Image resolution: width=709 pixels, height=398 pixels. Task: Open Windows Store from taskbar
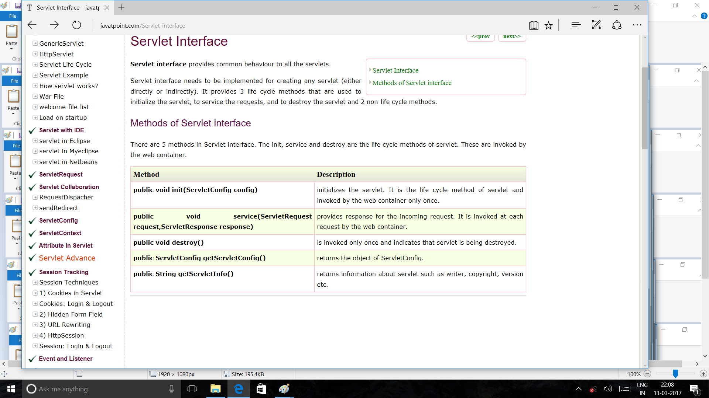click(261, 389)
